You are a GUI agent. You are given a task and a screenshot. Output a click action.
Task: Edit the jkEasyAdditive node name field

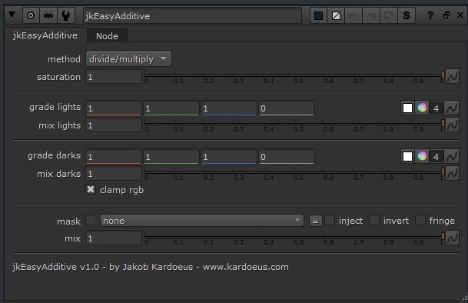tap(192, 16)
